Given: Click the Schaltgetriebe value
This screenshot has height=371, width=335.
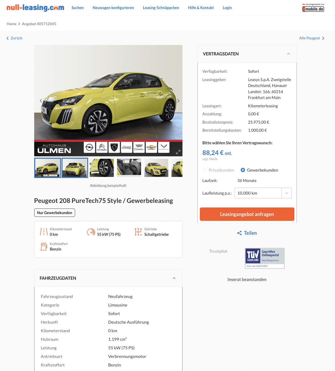Looking at the screenshot, I should coord(157,234).
